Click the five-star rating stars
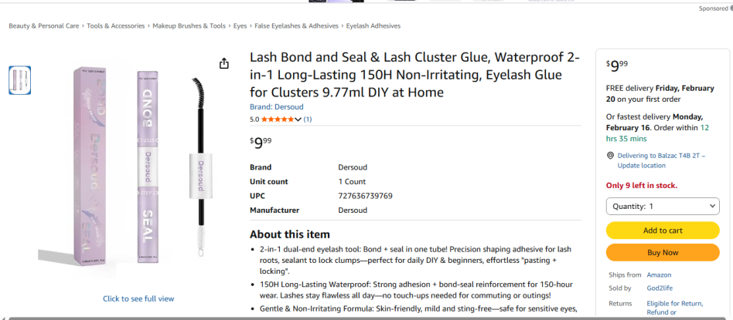This screenshot has width=733, height=320. 280,120
